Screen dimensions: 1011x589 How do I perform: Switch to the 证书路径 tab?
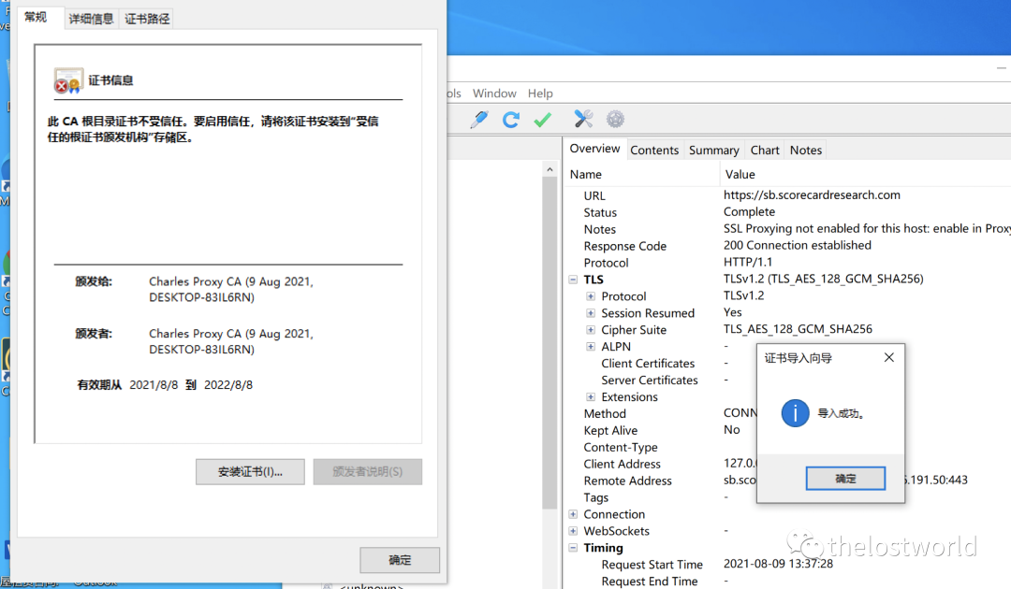point(147,19)
